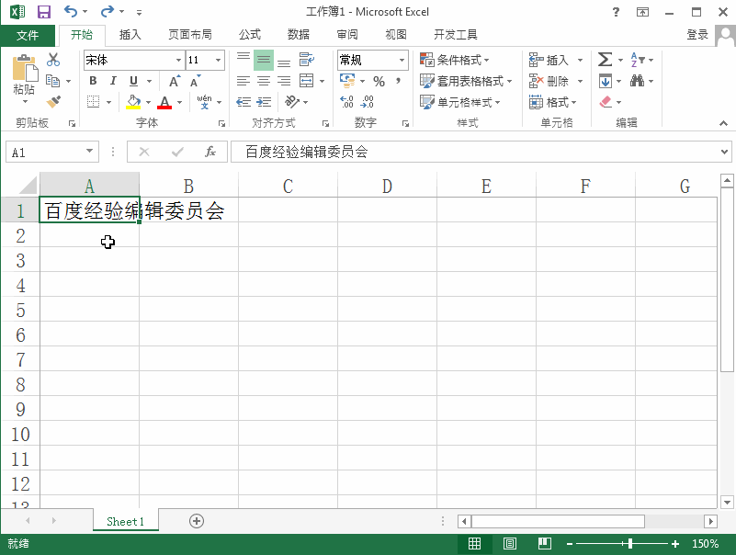Click 登录 to sign in
This screenshot has height=555, width=736.
pyautogui.click(x=697, y=35)
